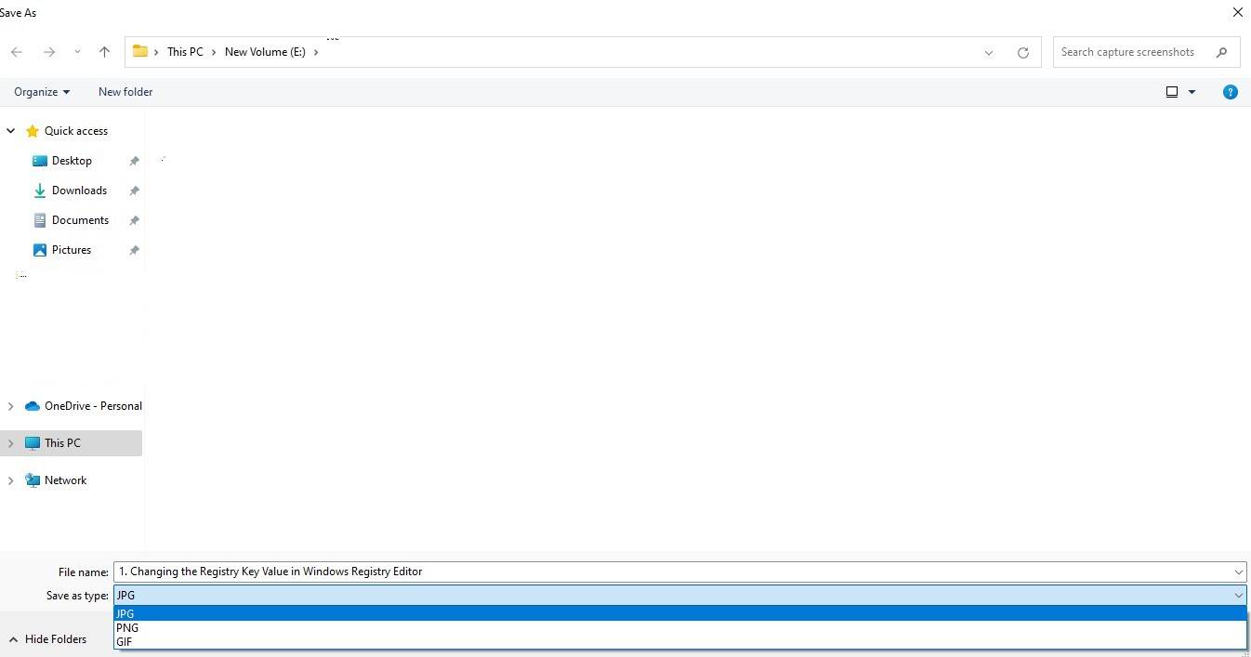Select PNG from the file type list
This screenshot has height=657, width=1251.
[x=127, y=628]
